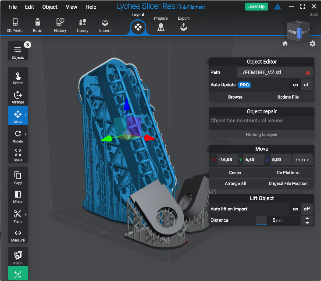The width and height of the screenshot is (321, 281).
Task: Click the lift Distance slider
Action: pos(278,221)
